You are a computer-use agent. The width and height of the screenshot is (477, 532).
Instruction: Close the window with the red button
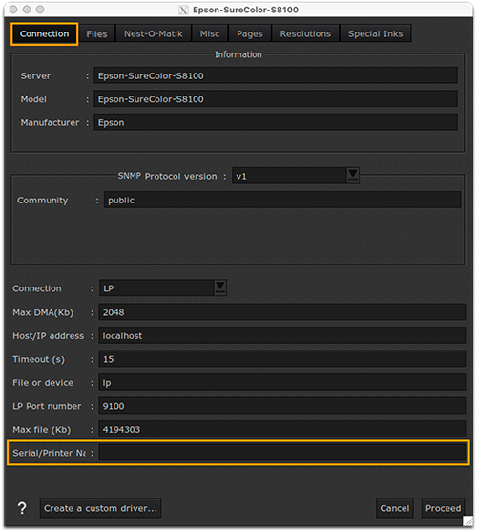coord(13,10)
